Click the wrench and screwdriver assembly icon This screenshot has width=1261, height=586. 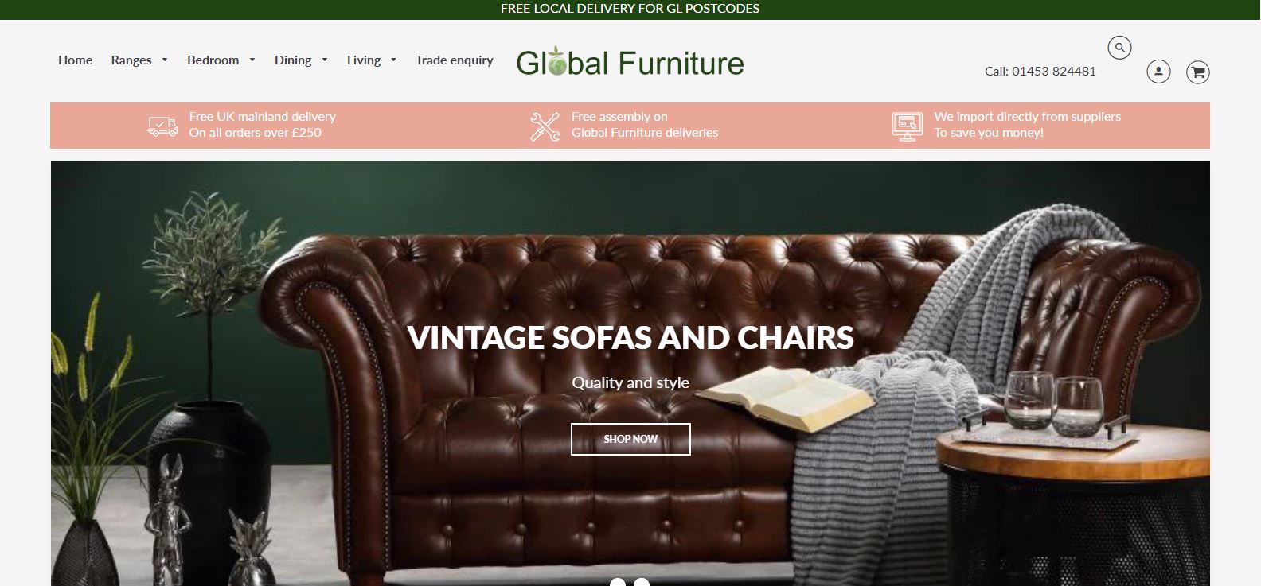pos(545,126)
